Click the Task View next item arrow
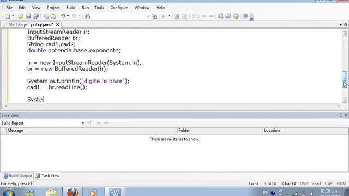 [106, 123]
